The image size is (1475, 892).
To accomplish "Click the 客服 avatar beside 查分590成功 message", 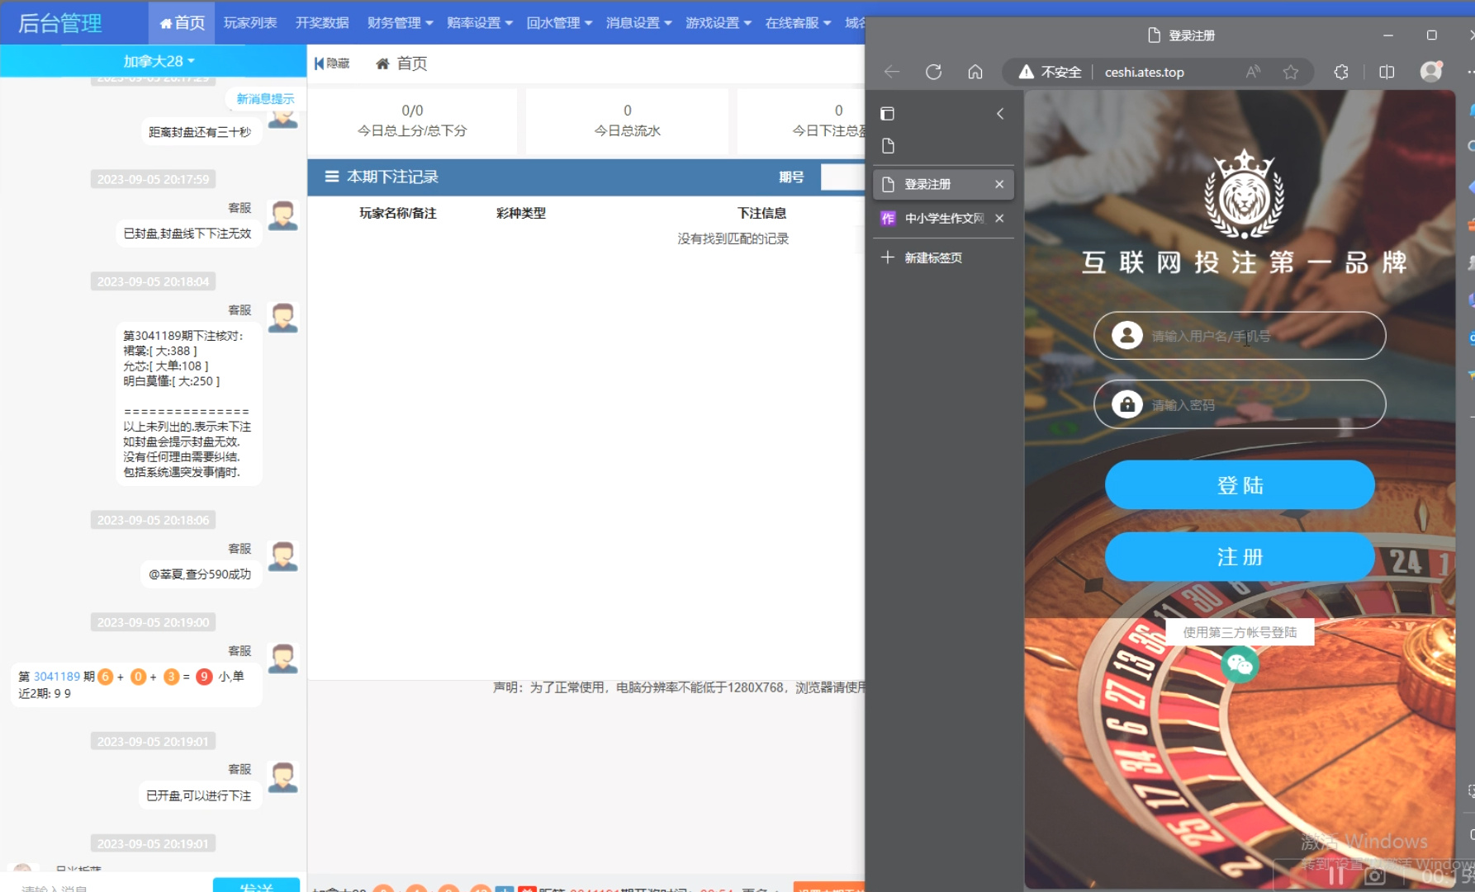I will (283, 556).
